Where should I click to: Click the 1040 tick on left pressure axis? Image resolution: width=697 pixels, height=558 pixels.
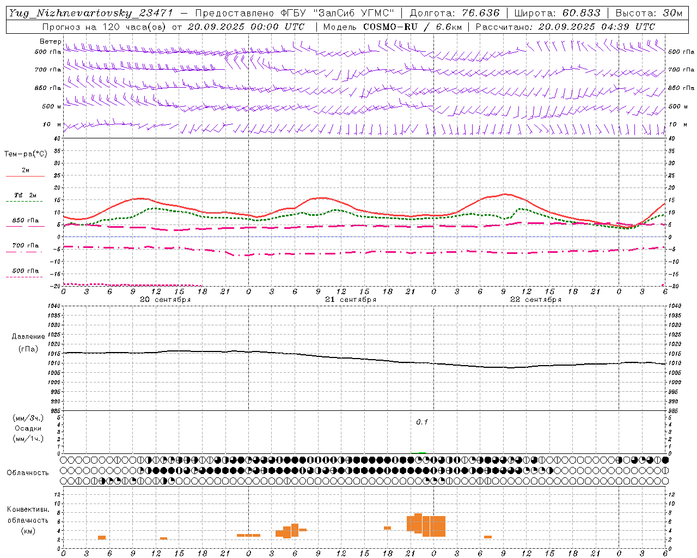pyautogui.click(x=53, y=306)
